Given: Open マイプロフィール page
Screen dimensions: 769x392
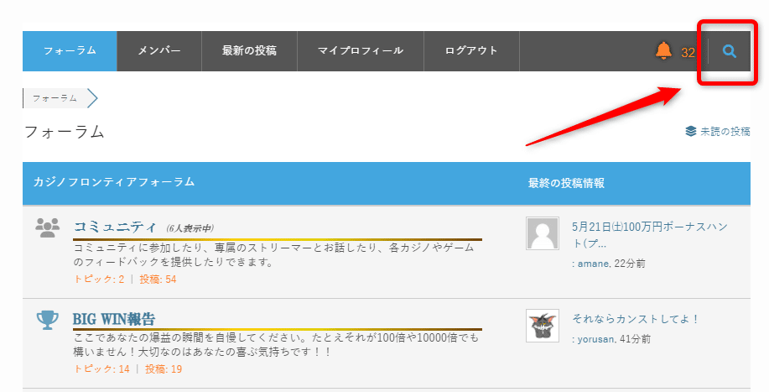Looking at the screenshot, I should 361,51.
